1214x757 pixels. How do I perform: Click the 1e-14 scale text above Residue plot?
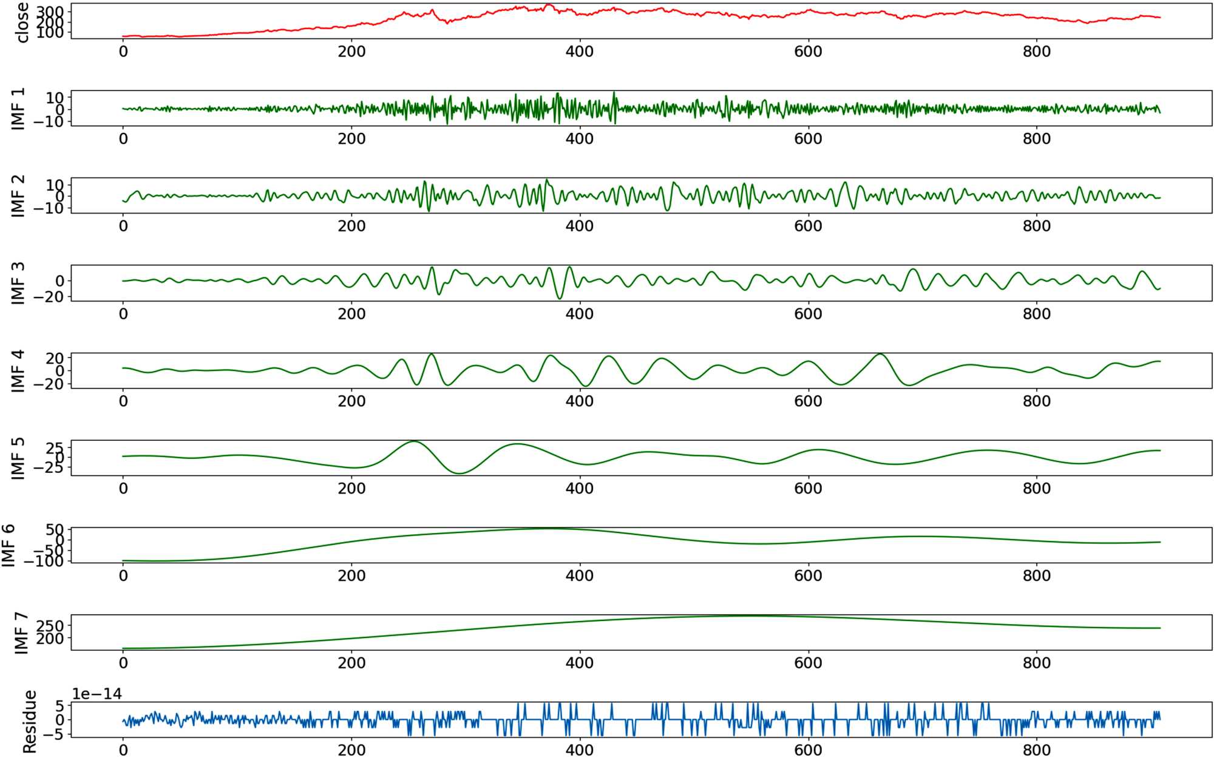(x=97, y=694)
